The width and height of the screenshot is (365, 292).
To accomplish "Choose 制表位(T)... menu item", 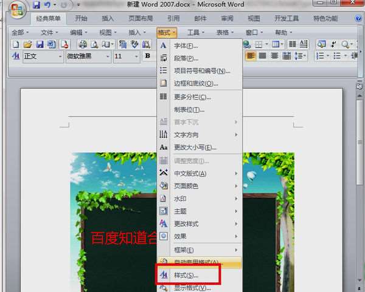I will (x=200, y=109).
